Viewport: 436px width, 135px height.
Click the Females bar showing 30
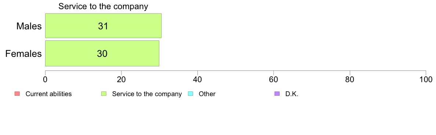[x=102, y=53]
